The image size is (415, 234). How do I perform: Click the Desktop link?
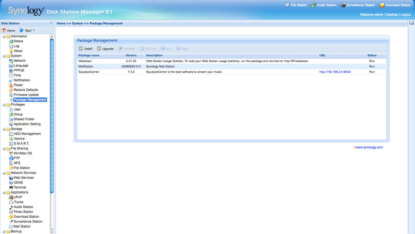click(x=392, y=15)
